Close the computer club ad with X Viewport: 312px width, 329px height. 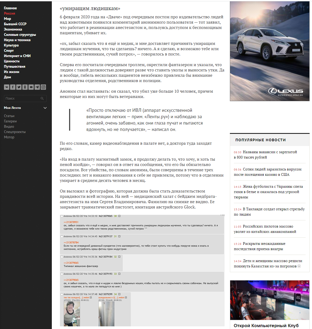pos(307,283)
